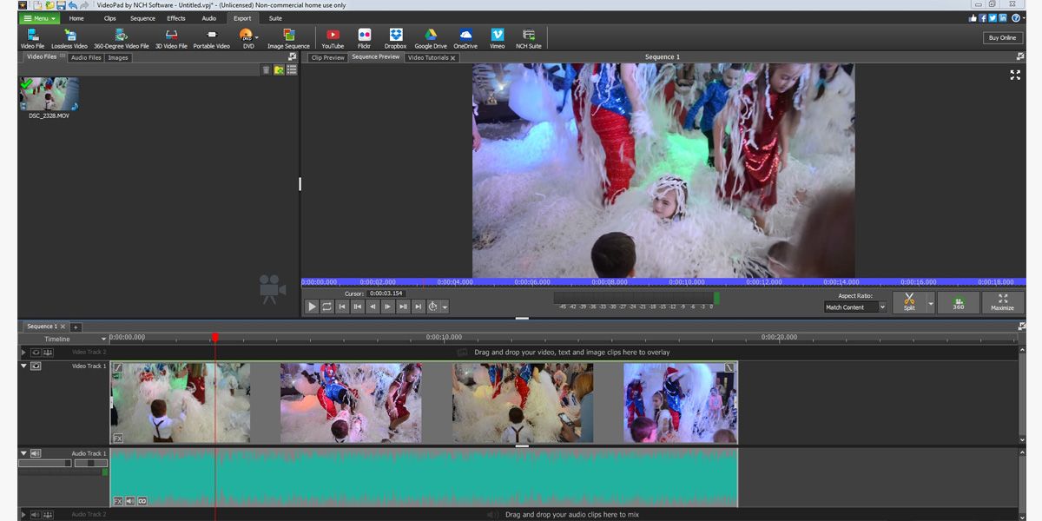
Task: Click the 360-Degree Video File export icon
Action: point(121,37)
